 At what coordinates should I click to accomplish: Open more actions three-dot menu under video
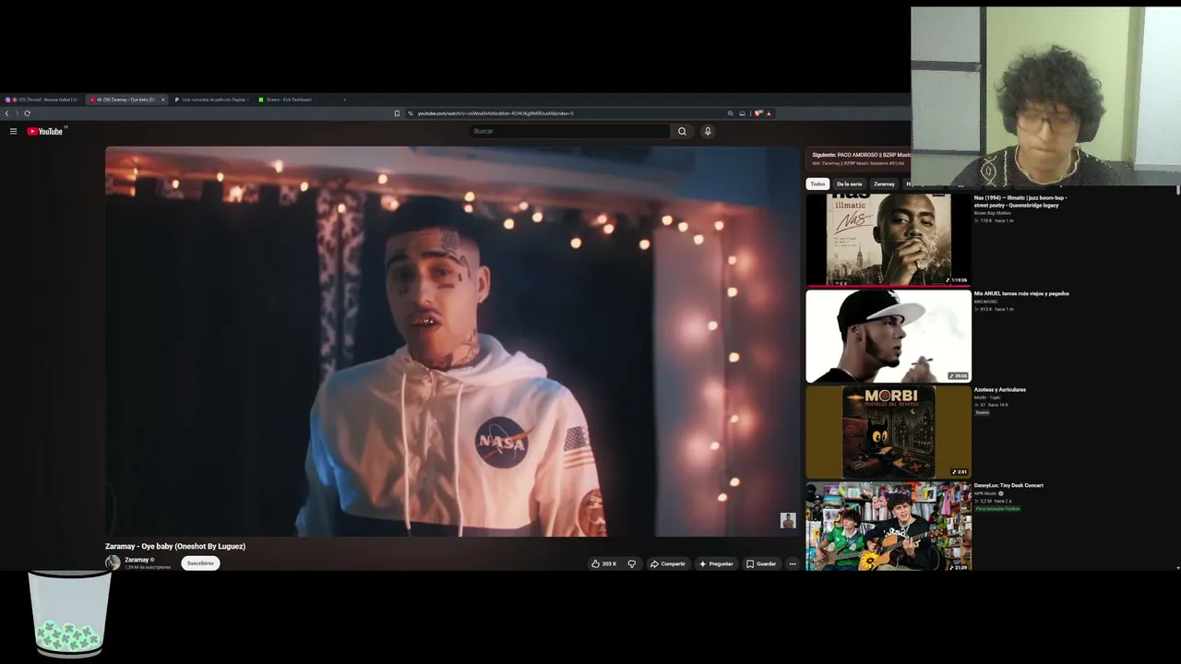pos(792,563)
